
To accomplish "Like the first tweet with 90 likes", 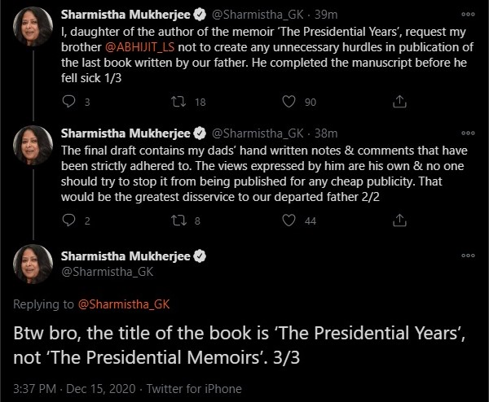I will [x=288, y=102].
